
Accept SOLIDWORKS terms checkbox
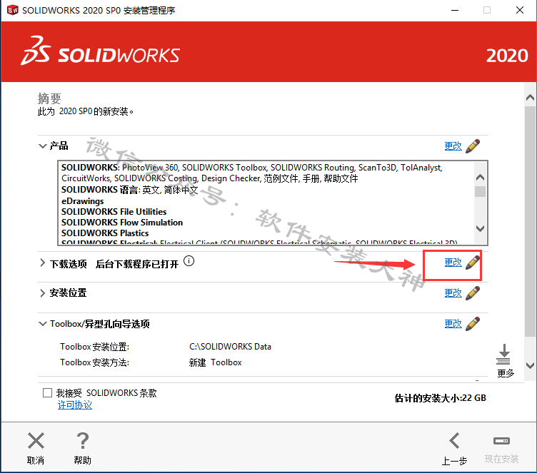coord(47,392)
